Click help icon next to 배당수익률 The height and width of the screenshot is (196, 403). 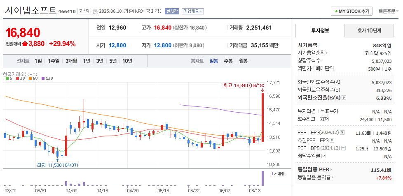click(x=323, y=156)
